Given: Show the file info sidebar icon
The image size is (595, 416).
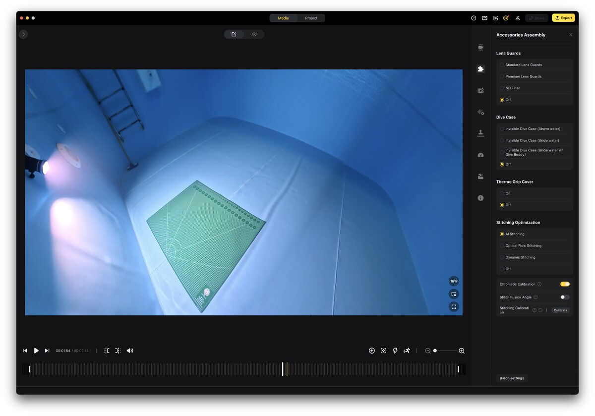Looking at the screenshot, I should pyautogui.click(x=480, y=198).
